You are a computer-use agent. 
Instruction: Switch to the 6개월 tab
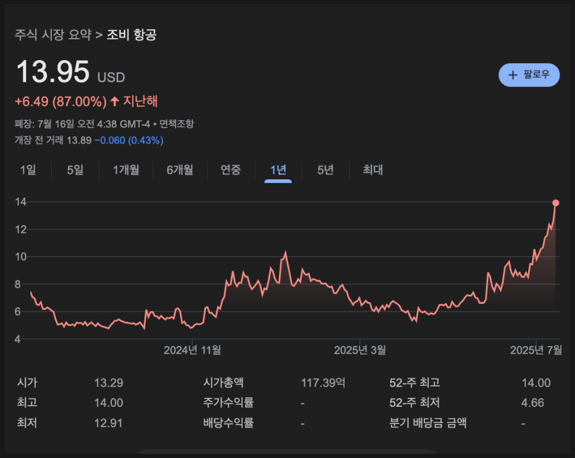coord(180,170)
